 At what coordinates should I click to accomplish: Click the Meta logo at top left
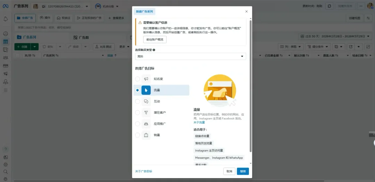6,6
